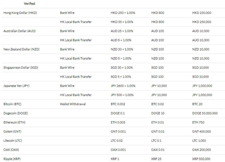Screen dimensions: 225x162
Task: Select the HKD 55 + 1.00% fee
Action: (x=122, y=22)
